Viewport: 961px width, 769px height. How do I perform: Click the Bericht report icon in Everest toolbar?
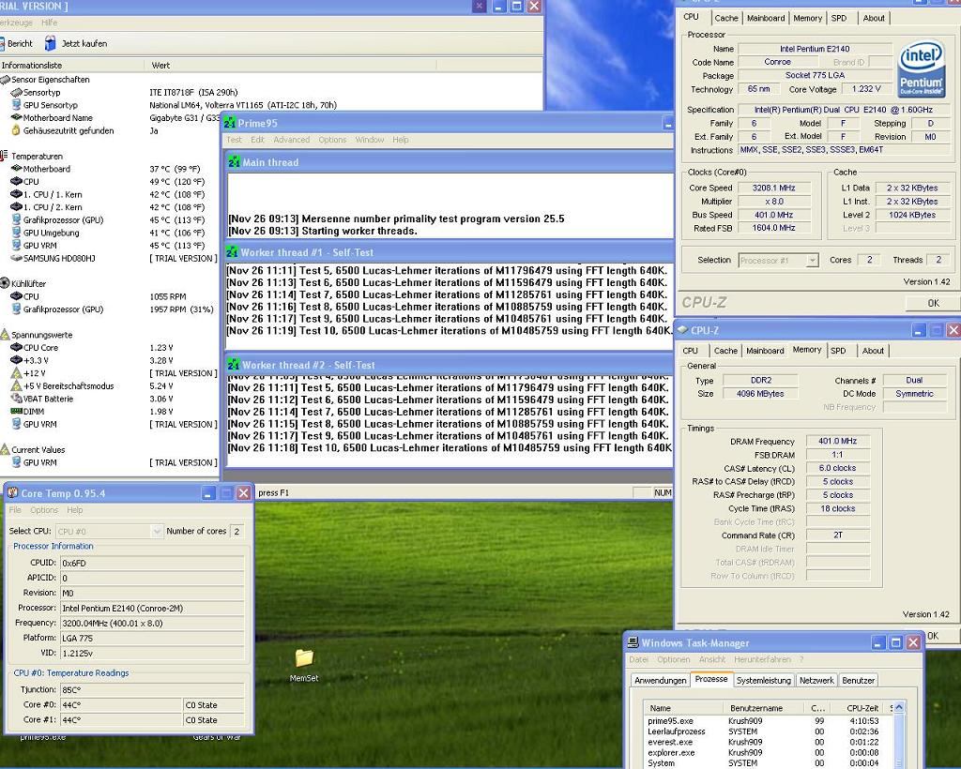(x=2, y=43)
